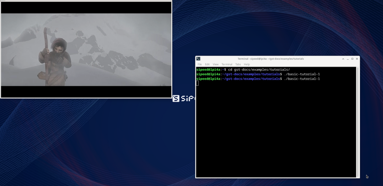Click the terminal's vertical scrollbar
383x186 pixels.
point(358,122)
